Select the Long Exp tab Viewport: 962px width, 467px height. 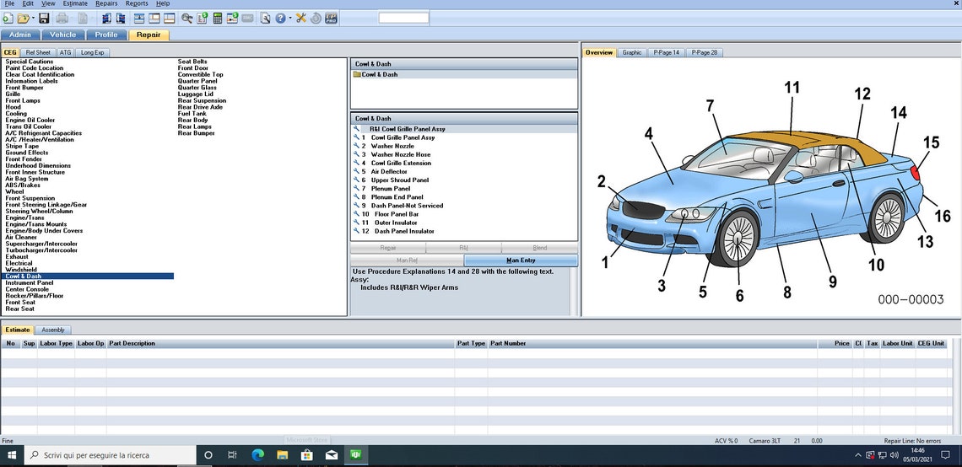93,53
